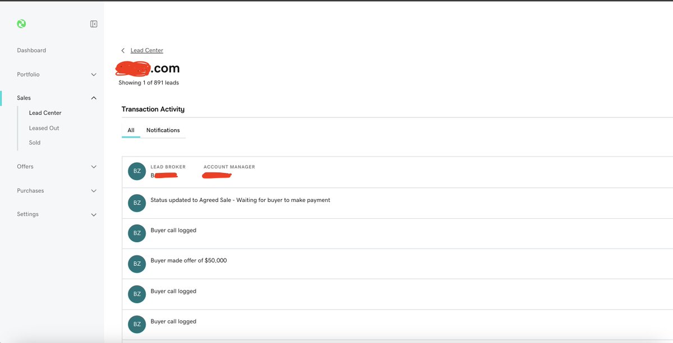Open the Purchases menu item
Image resolution: width=673 pixels, height=343 pixels.
(x=30, y=191)
